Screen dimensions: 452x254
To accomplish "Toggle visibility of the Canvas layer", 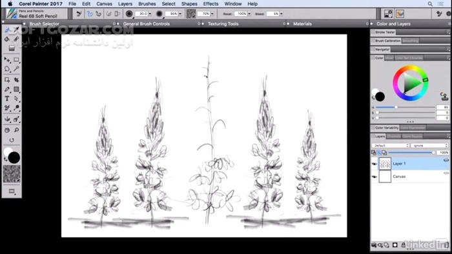I will (x=374, y=177).
